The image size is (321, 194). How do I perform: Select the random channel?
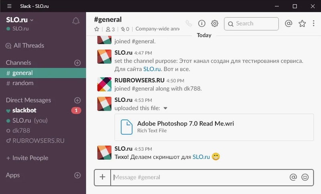[23, 83]
